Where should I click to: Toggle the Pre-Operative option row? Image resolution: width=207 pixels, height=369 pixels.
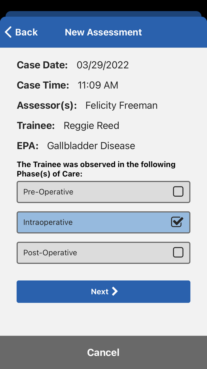point(103,192)
